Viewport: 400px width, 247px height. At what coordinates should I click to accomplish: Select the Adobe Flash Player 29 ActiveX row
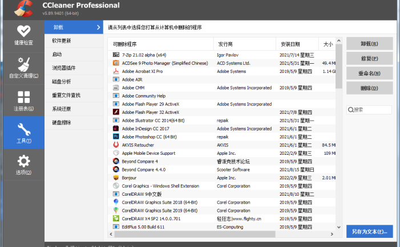tap(221, 104)
